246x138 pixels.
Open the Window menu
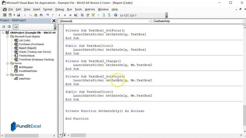click(x=103, y=9)
